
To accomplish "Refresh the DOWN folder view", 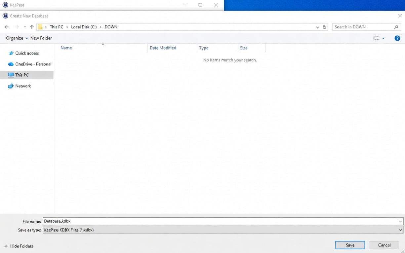I will (325, 27).
